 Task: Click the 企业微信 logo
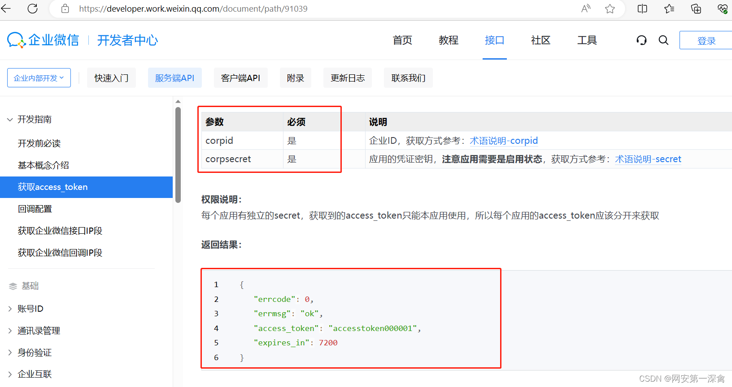tap(43, 40)
